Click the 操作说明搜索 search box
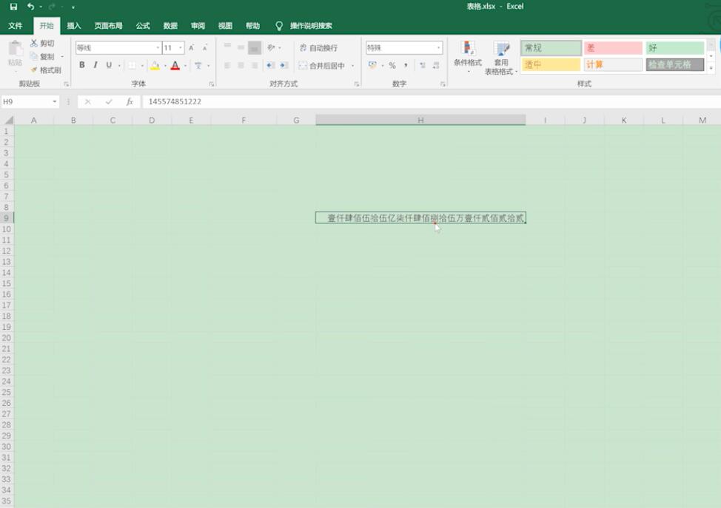The width and height of the screenshot is (721, 508). click(x=311, y=26)
